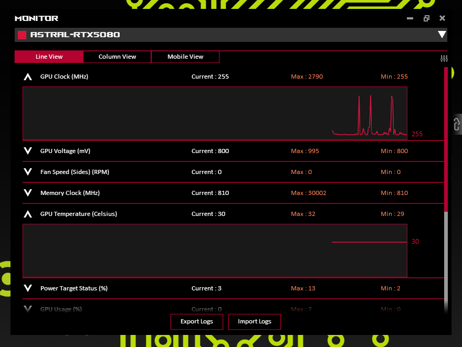Screen dimensions: 462x347
Task: Expand the GPU Usage (%) graph
Action: pos(28,309)
